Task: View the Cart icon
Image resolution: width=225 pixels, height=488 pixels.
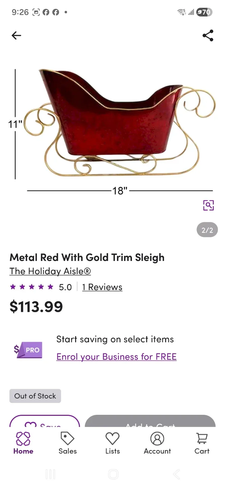Action: click(202, 438)
